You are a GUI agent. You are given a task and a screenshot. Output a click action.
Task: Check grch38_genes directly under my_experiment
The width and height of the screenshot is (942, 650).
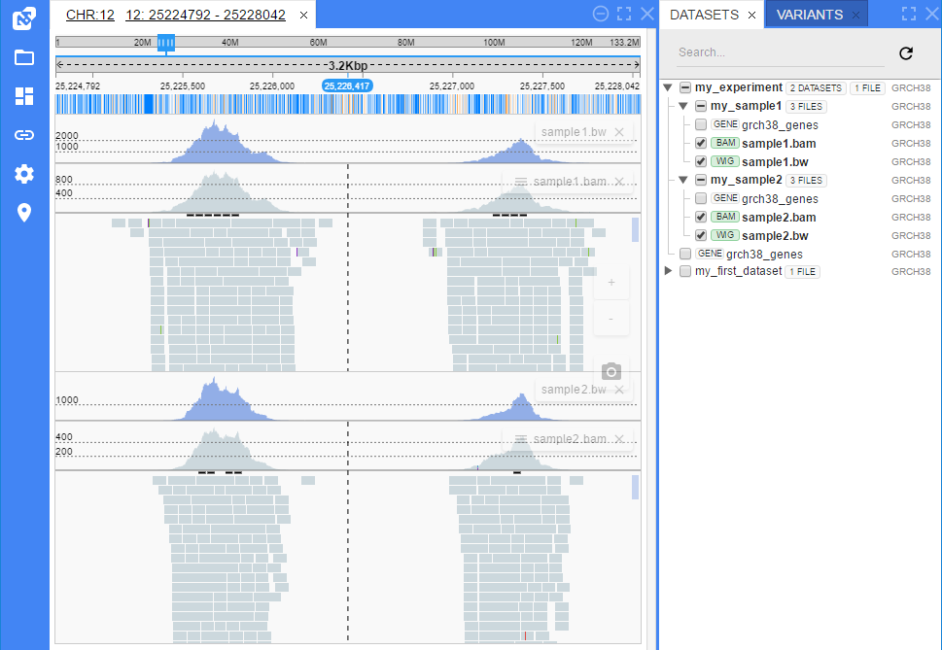[685, 254]
